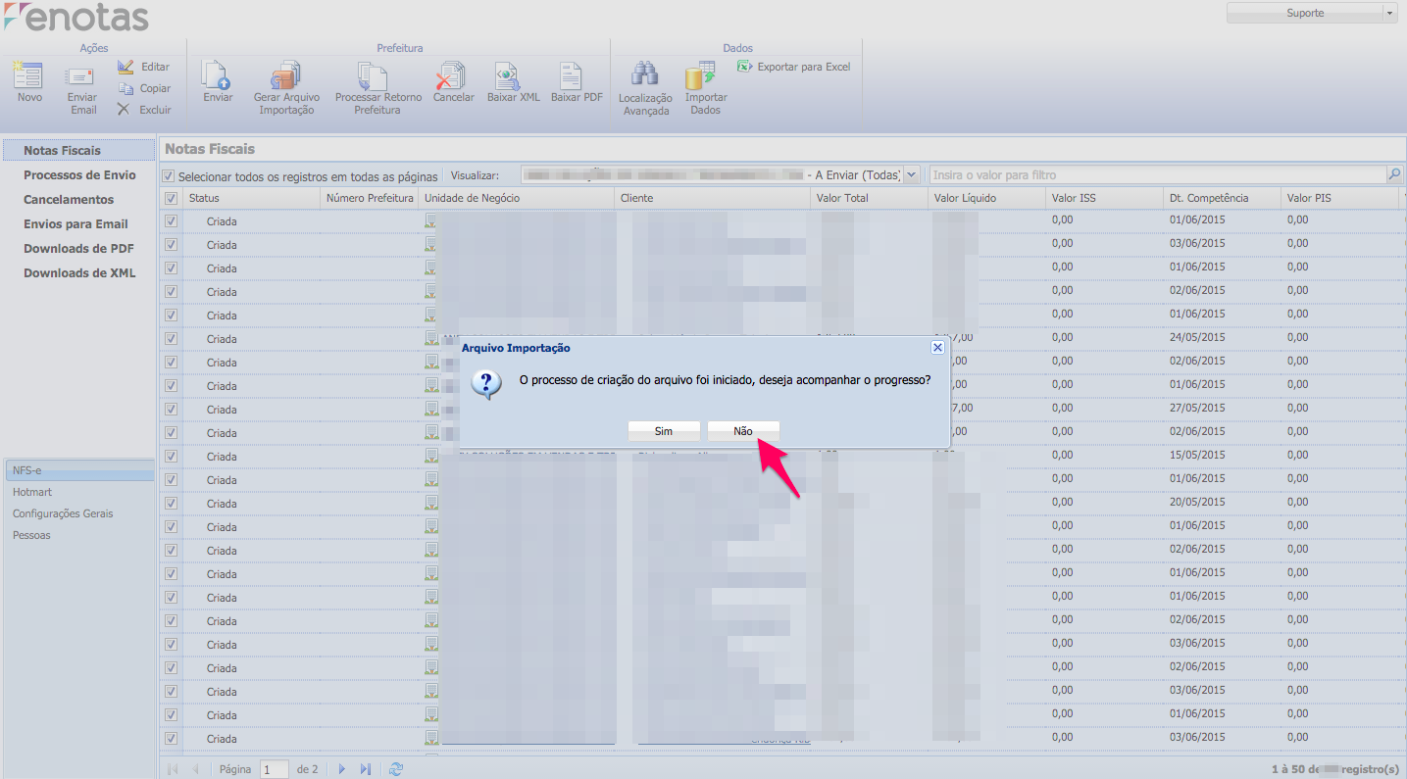
Task: Sort by Valor PIS column
Action: 1340,198
